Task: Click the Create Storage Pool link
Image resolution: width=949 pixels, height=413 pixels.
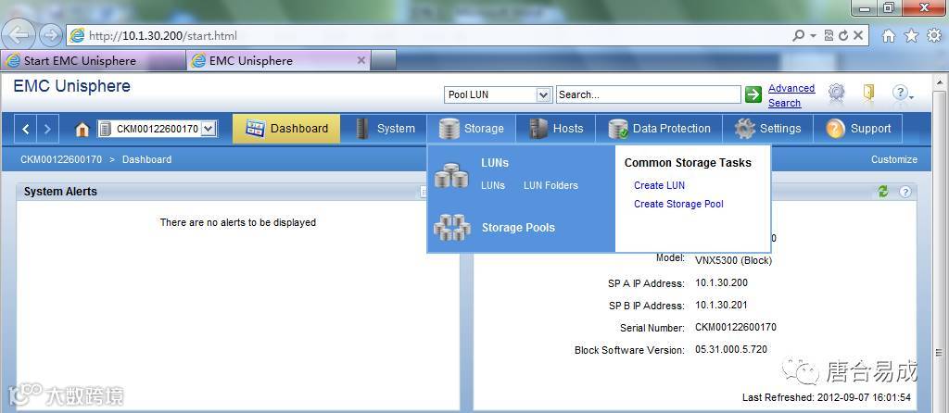Action: tap(678, 204)
